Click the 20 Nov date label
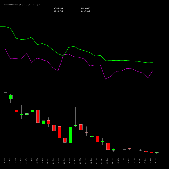 tap(48, 161)
